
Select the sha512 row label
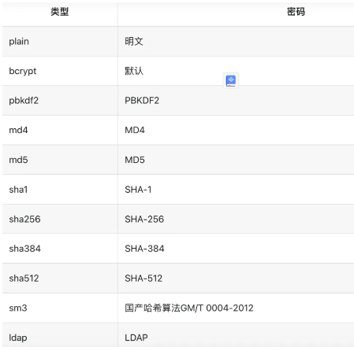point(24,279)
